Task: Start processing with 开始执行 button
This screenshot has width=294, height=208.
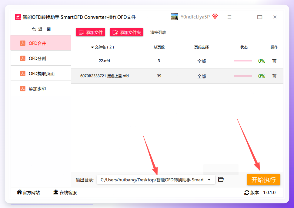Action: (263, 180)
